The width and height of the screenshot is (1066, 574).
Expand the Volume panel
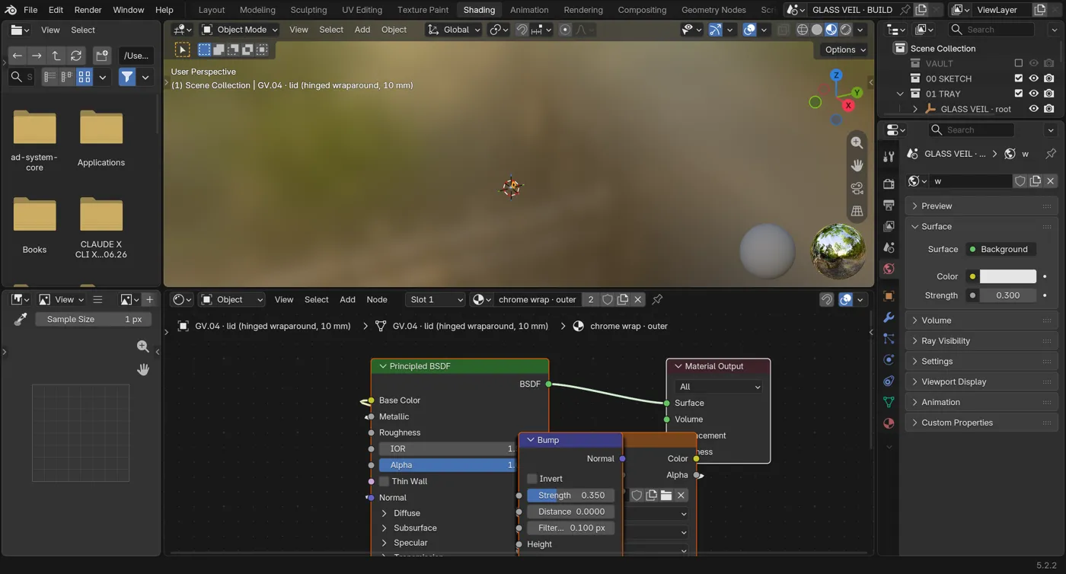tap(981, 320)
